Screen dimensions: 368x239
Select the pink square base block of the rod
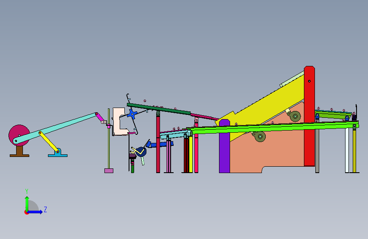tap(109, 171)
